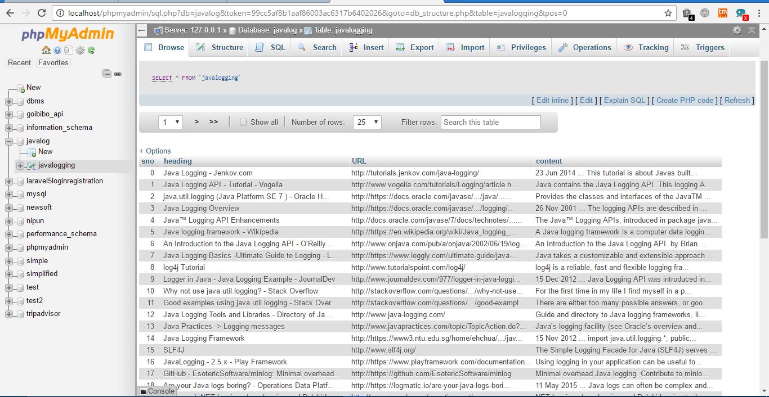Image resolution: width=769 pixels, height=397 pixels.
Task: Expand the javalogging table node
Action: (x=20, y=166)
